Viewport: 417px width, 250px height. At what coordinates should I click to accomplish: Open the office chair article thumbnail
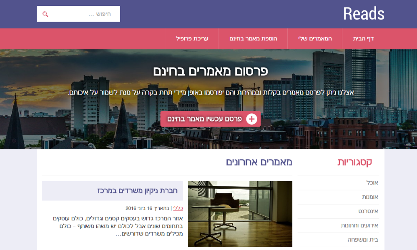point(240,214)
